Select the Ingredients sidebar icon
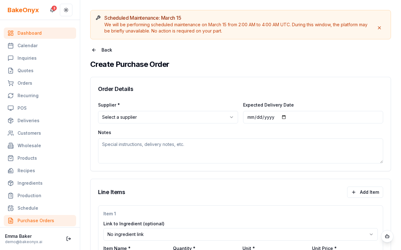The height and width of the screenshot is (250, 401). pyautogui.click(x=11, y=183)
